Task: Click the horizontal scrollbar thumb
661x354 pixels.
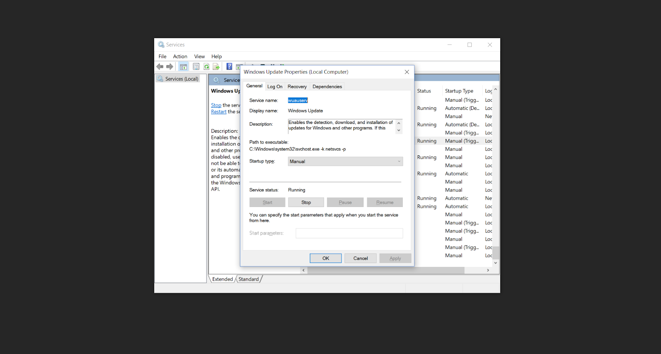Action: click(x=386, y=270)
